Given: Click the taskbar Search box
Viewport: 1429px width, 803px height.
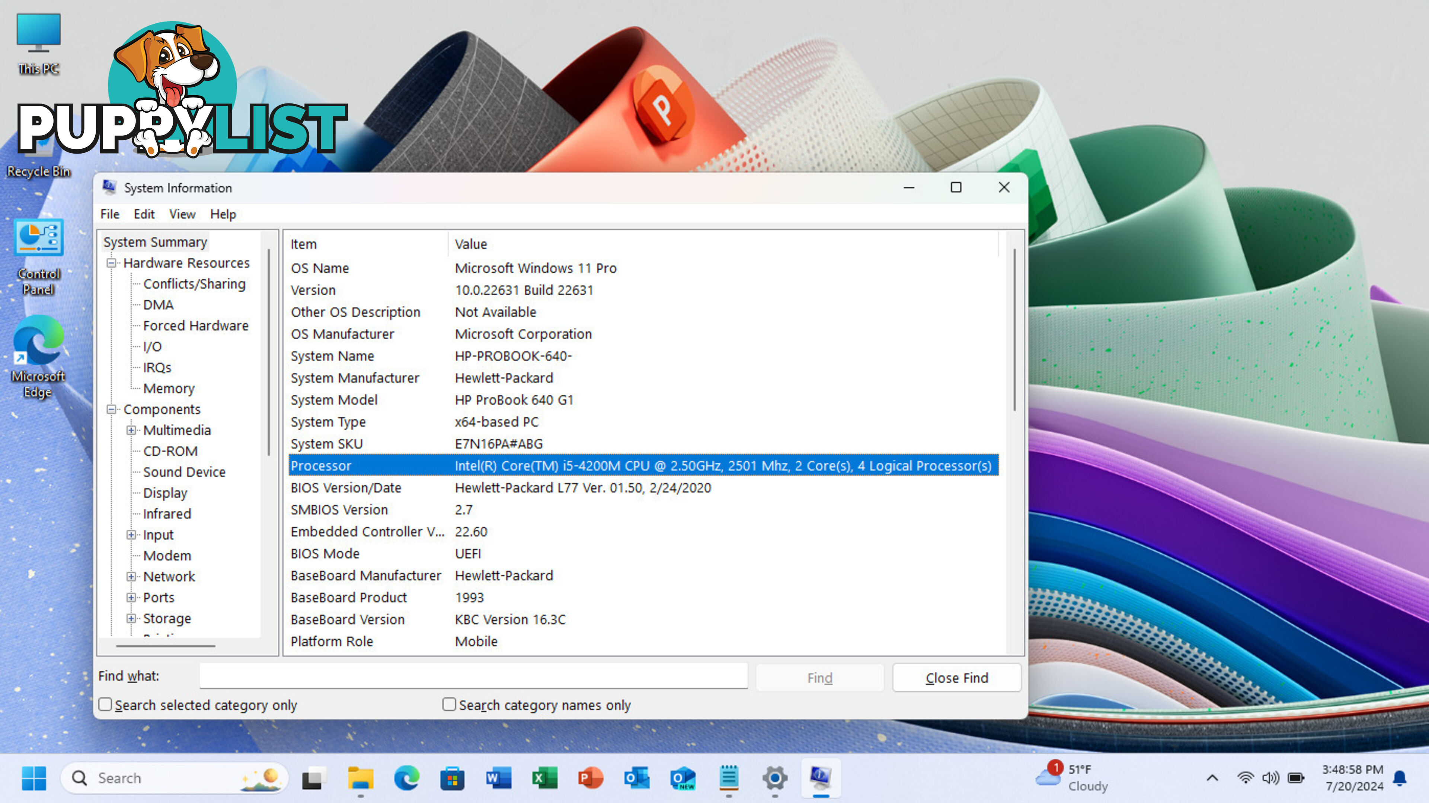Looking at the screenshot, I should click(x=174, y=778).
